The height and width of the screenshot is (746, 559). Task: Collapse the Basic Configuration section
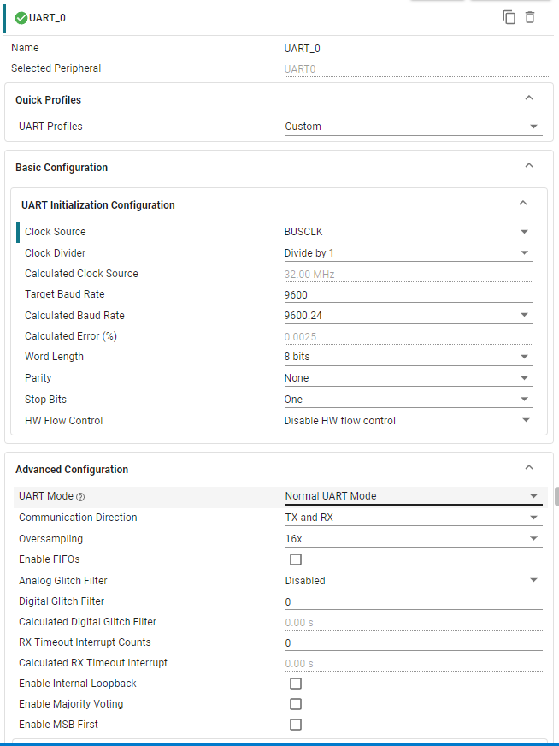tap(529, 166)
